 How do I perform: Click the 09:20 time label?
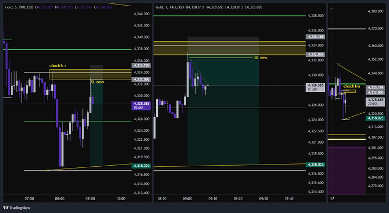[x=238, y=198]
